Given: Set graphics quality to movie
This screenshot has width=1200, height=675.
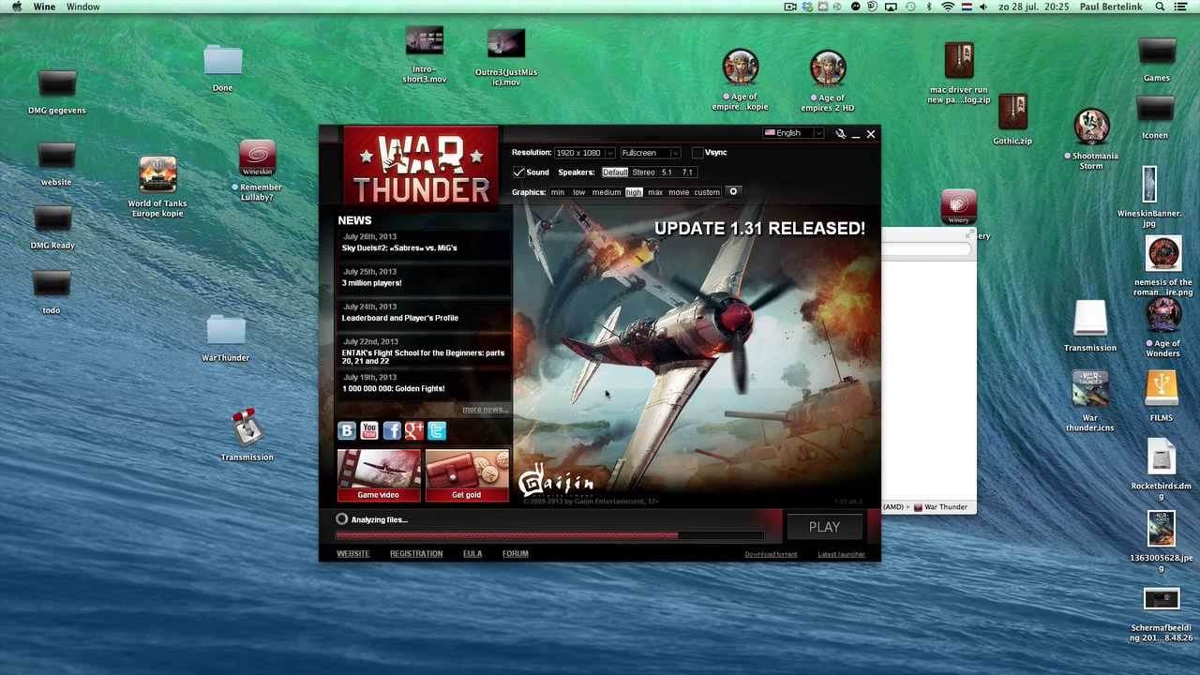Looking at the screenshot, I should point(679,192).
